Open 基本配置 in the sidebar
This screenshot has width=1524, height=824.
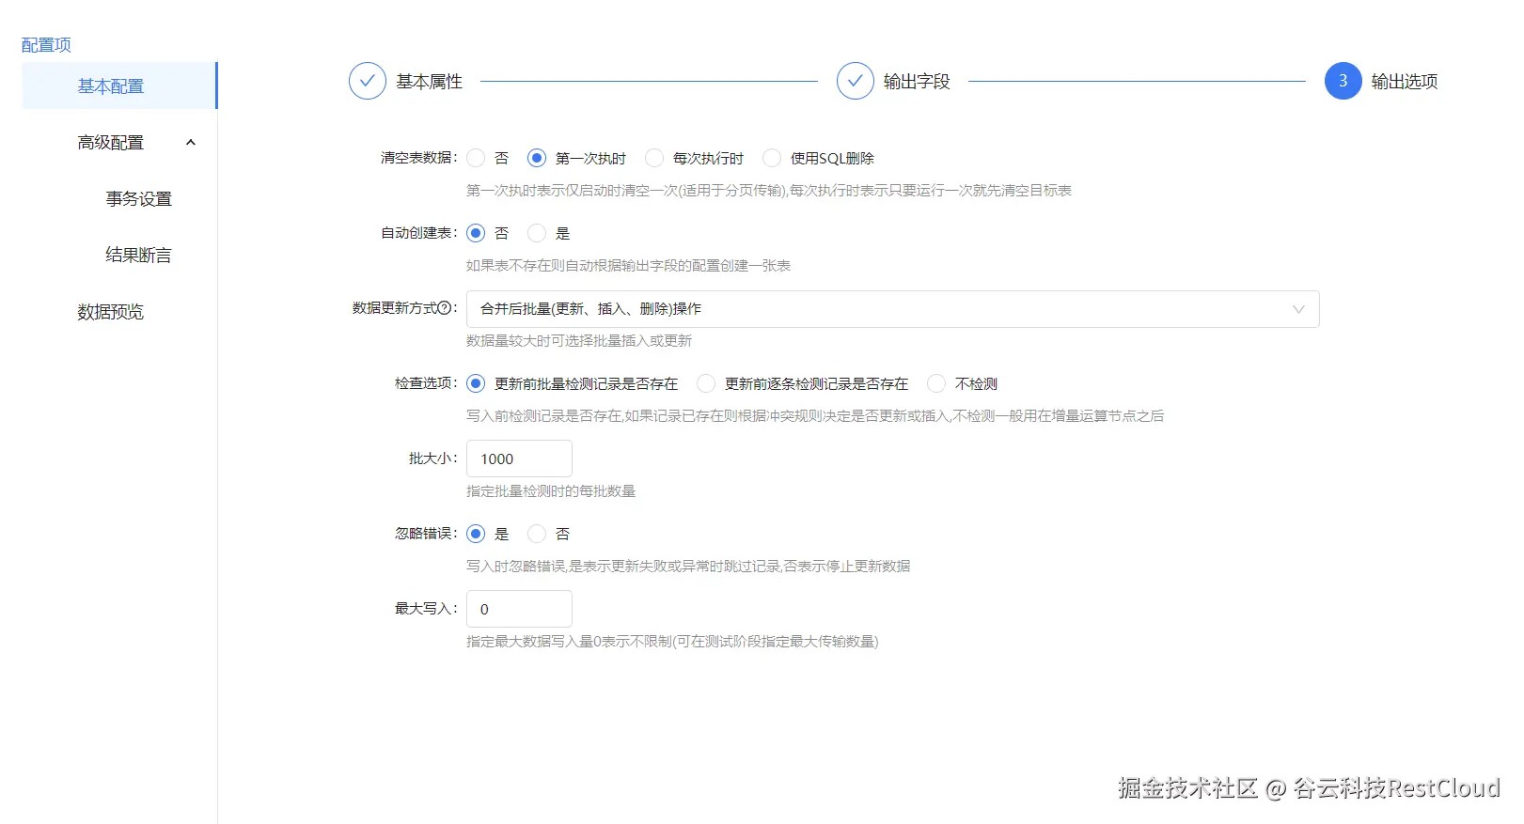119,86
